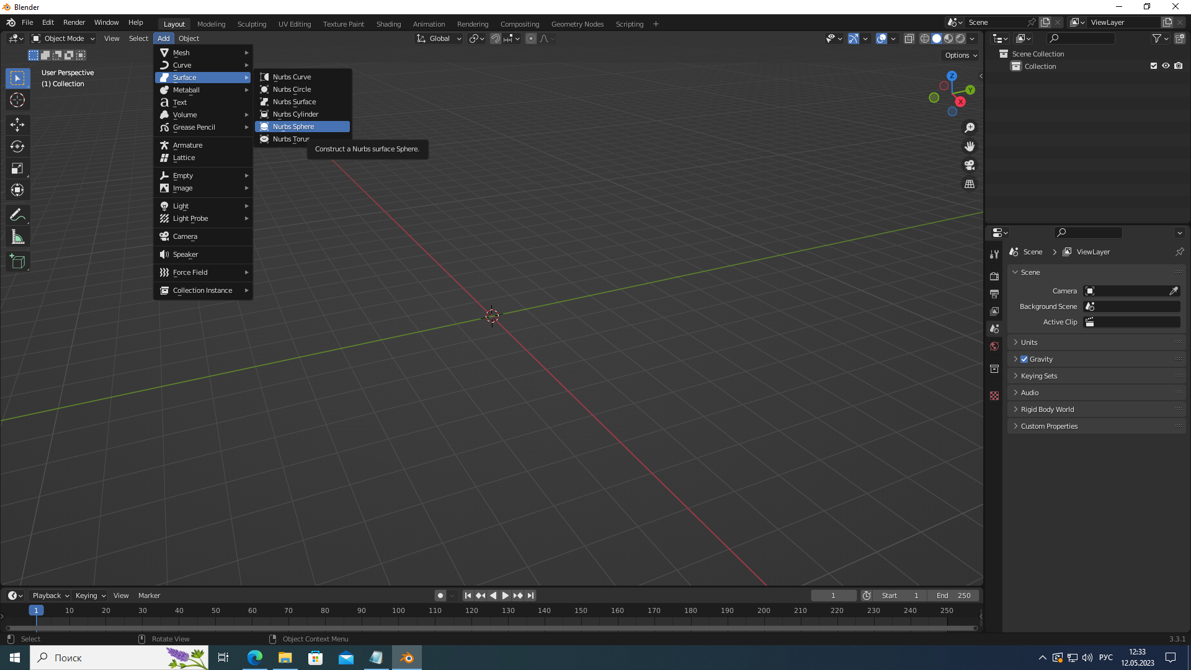
Task: Collapse the Scene panel
Action: tap(1096, 272)
